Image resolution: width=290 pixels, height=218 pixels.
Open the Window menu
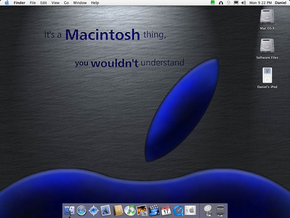click(80, 3)
